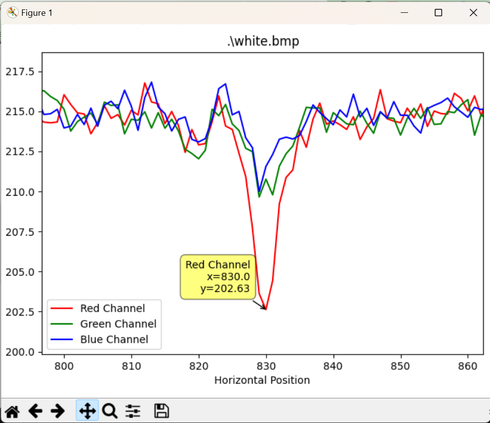Click y-axis tick label 202.5
Viewport: 490px width, 423px height.
(x=20, y=312)
